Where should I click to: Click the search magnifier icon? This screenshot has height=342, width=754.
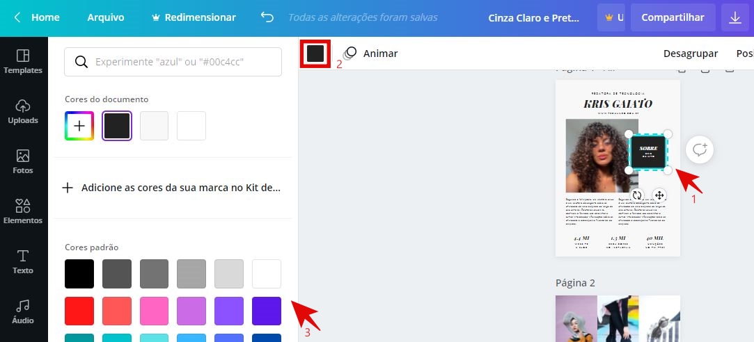coord(81,62)
